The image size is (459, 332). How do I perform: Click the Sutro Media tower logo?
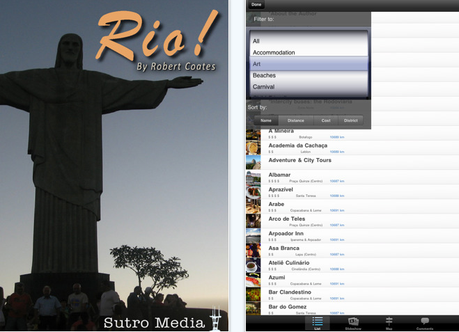click(215, 318)
